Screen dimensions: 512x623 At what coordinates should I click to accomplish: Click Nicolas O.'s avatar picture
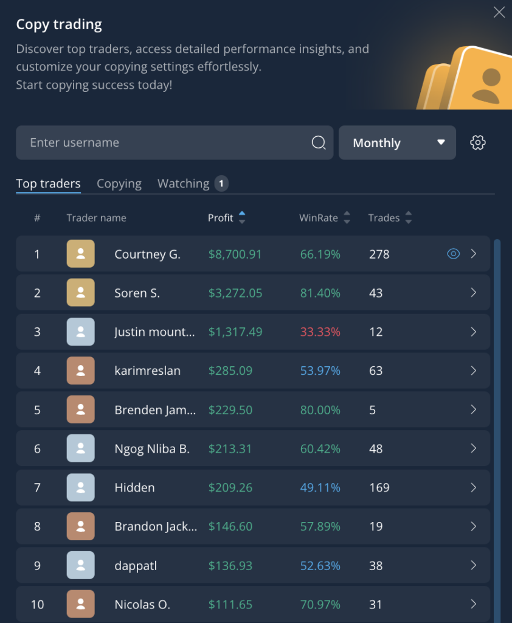coord(80,604)
